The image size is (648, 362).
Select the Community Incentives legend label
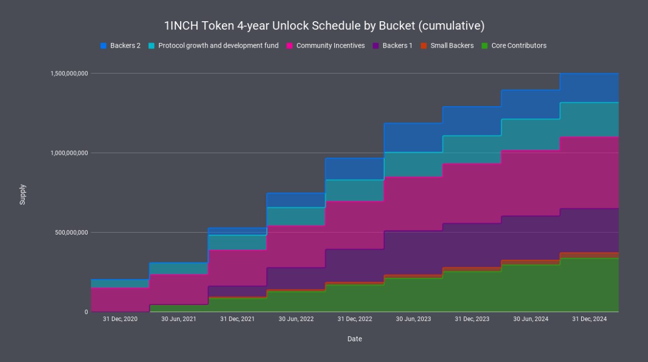tap(331, 46)
